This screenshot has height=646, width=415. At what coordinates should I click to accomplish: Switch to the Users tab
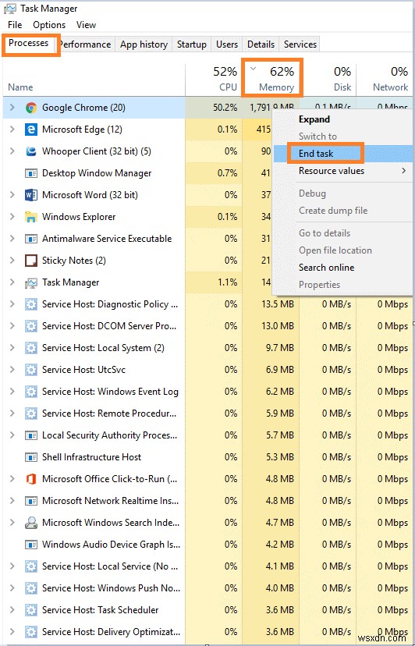point(227,44)
